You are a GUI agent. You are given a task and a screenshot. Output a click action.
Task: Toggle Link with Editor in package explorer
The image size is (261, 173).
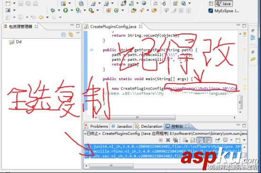71,34
